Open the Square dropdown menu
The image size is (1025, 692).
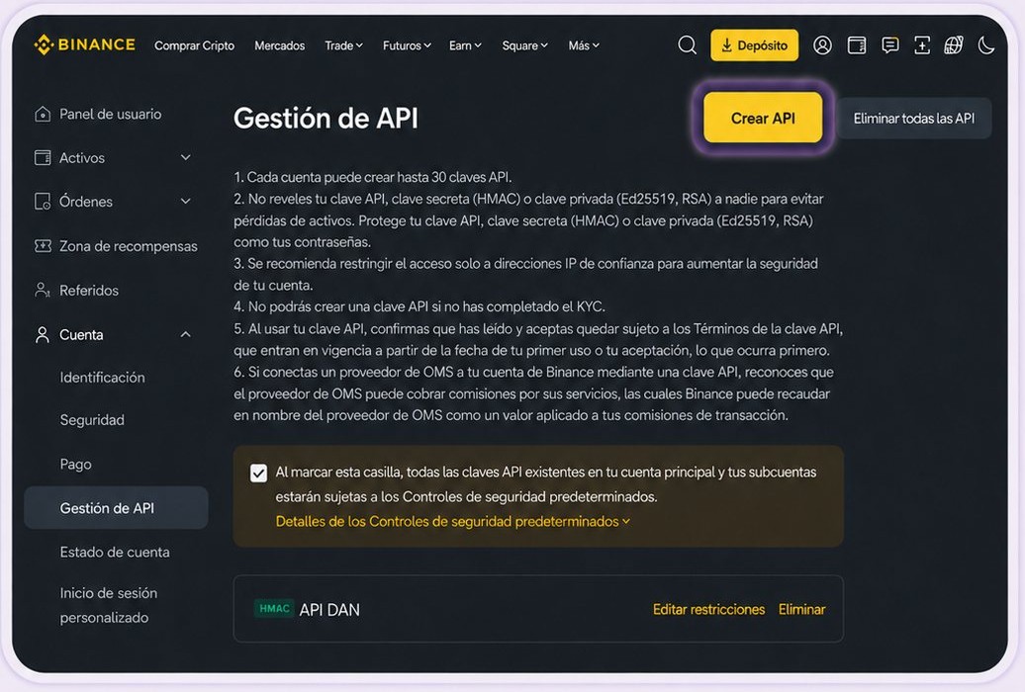[x=524, y=45]
